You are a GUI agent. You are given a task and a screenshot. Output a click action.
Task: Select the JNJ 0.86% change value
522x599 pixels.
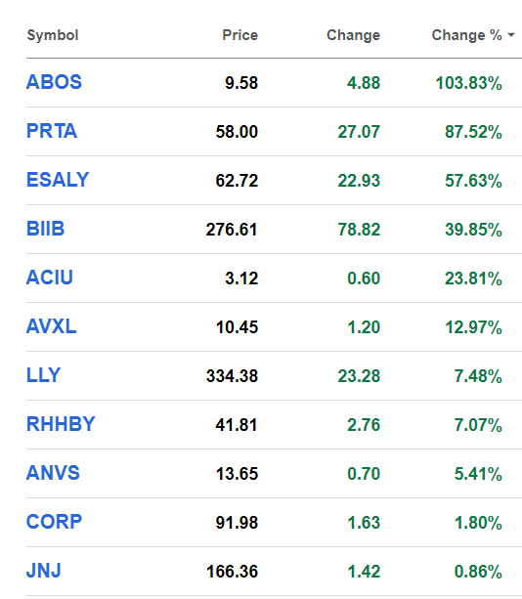(x=478, y=572)
